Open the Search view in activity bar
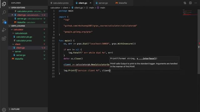This screenshot has width=200, height=112. tap(4, 12)
